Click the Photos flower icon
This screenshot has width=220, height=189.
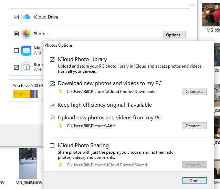[26, 34]
